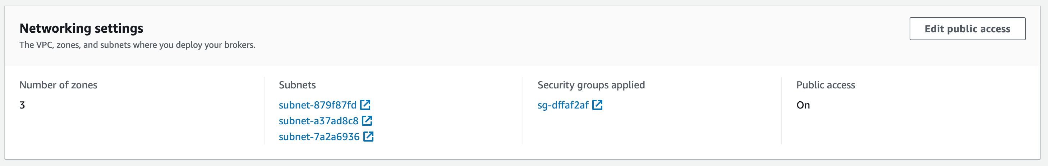Click external-link icon beside sg-dffaf2af
1048x166 pixels.
pyautogui.click(x=597, y=105)
